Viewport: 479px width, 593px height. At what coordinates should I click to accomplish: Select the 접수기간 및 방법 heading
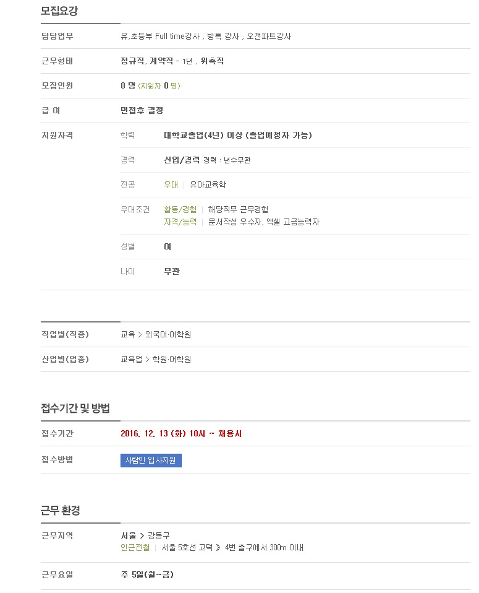pos(75,408)
